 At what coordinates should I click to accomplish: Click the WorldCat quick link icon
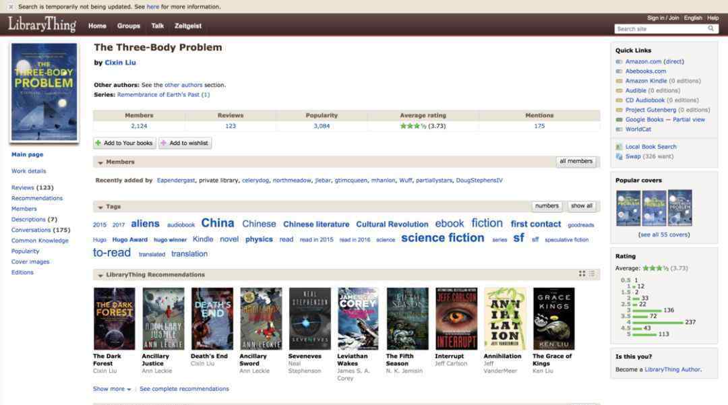coord(619,129)
